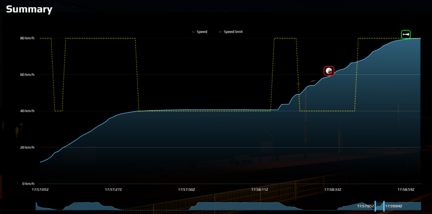Click the red speeding violation event marker
The height and width of the screenshot is (214, 432).
(329, 71)
